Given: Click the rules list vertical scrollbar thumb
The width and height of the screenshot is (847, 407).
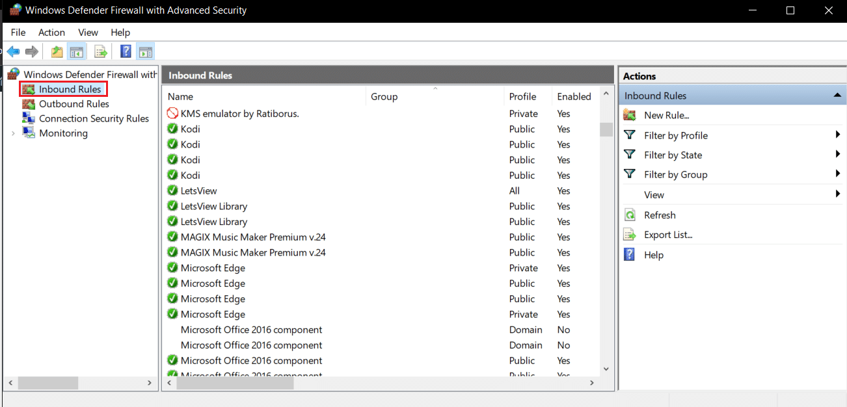Looking at the screenshot, I should coord(606,129).
